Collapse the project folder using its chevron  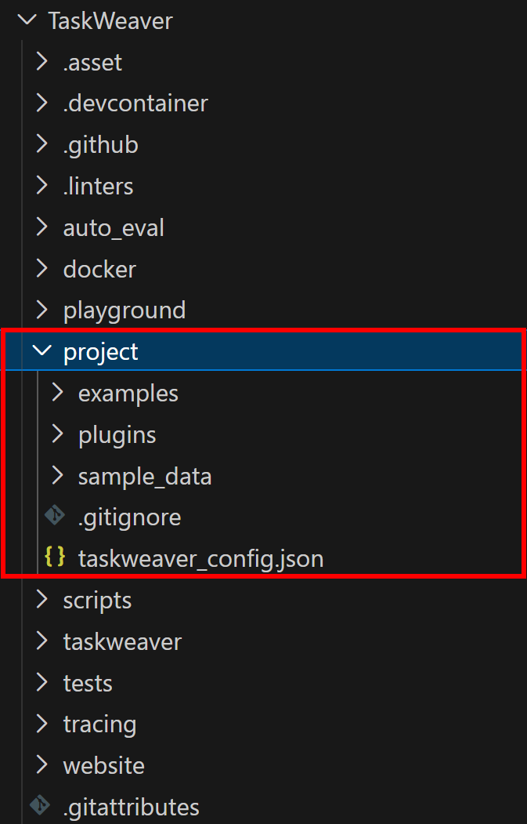[42, 351]
